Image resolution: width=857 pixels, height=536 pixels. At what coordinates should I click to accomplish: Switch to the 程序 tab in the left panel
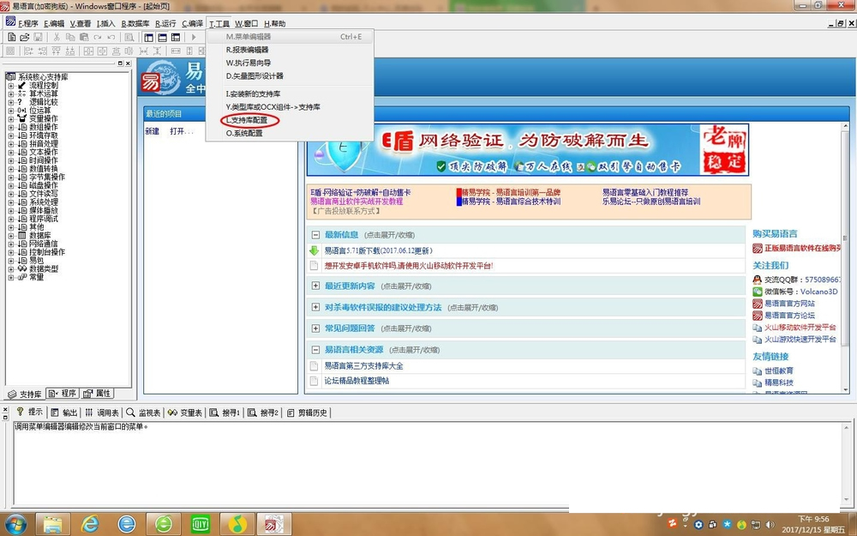(x=63, y=394)
